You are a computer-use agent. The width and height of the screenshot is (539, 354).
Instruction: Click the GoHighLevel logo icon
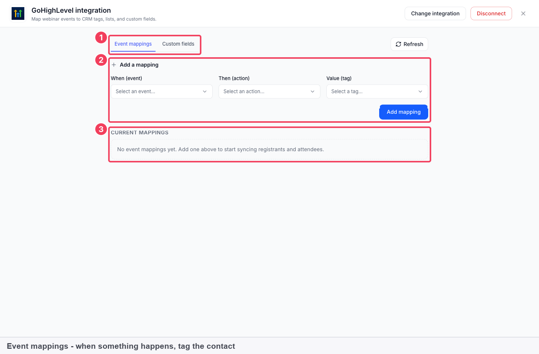point(18,14)
